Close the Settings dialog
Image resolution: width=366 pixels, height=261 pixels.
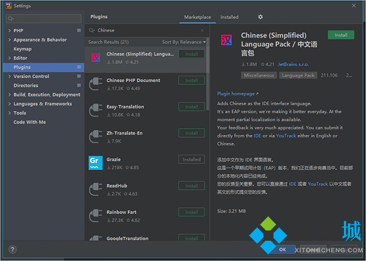pyautogui.click(x=354, y=5)
